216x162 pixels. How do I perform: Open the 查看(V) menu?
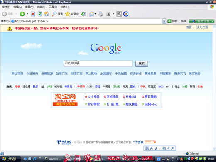coord(29,7)
